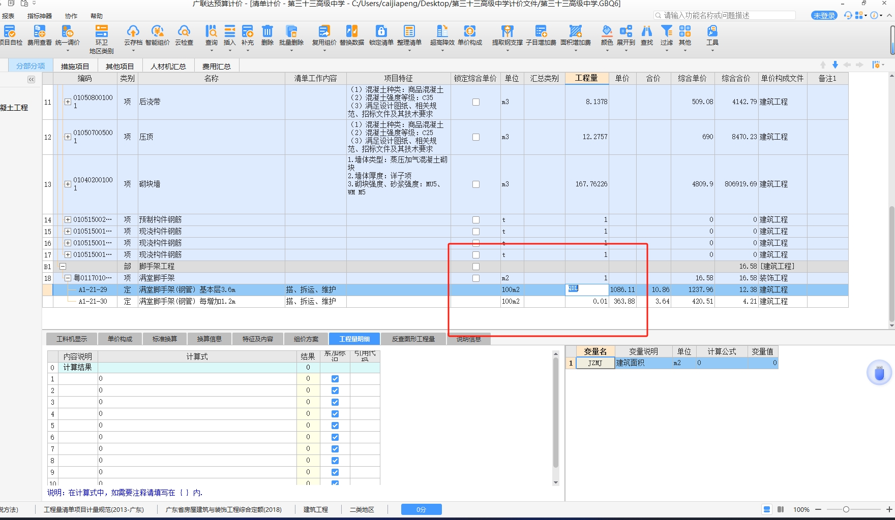The width and height of the screenshot is (895, 520).
Task: Switch to the 费用汇总 tab
Action: 217,66
